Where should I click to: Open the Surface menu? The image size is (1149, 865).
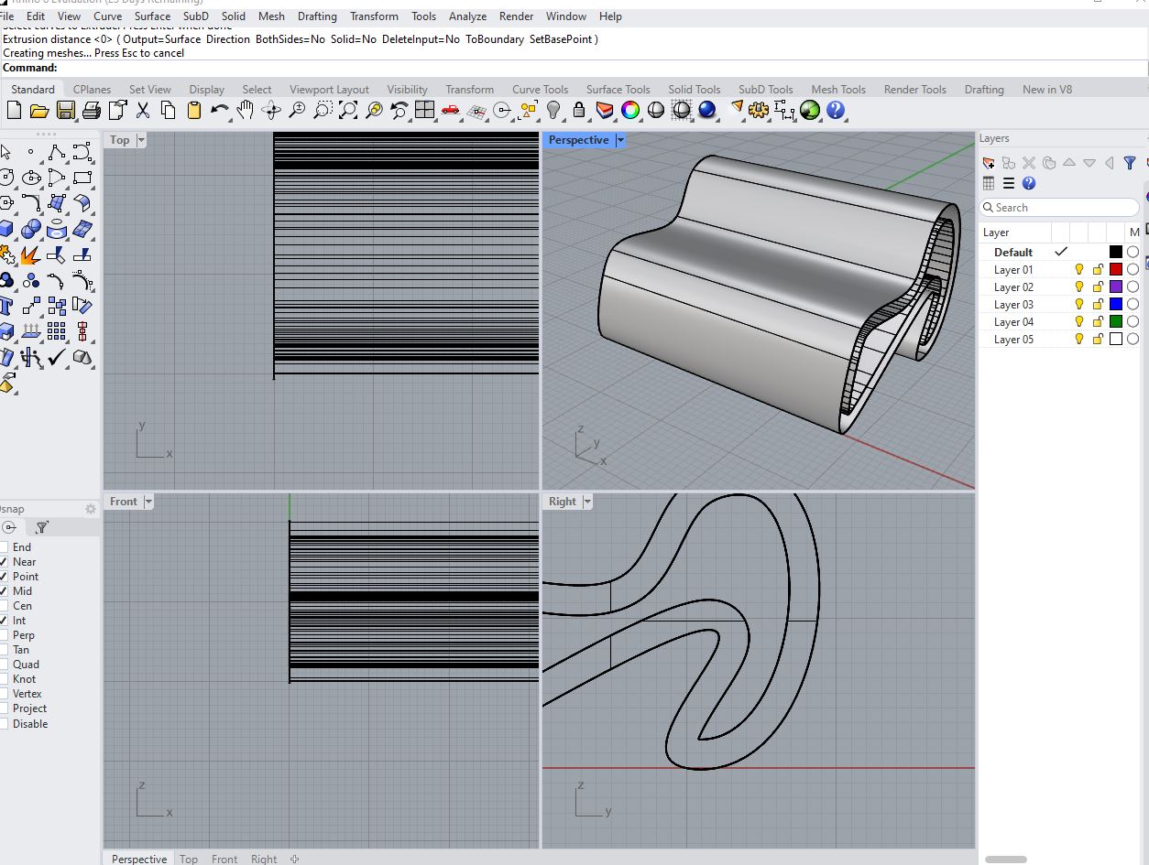coord(152,16)
